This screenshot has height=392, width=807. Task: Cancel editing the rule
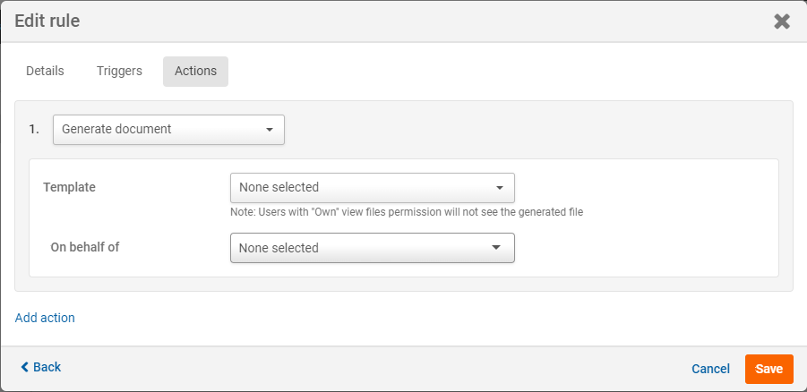pyautogui.click(x=710, y=369)
